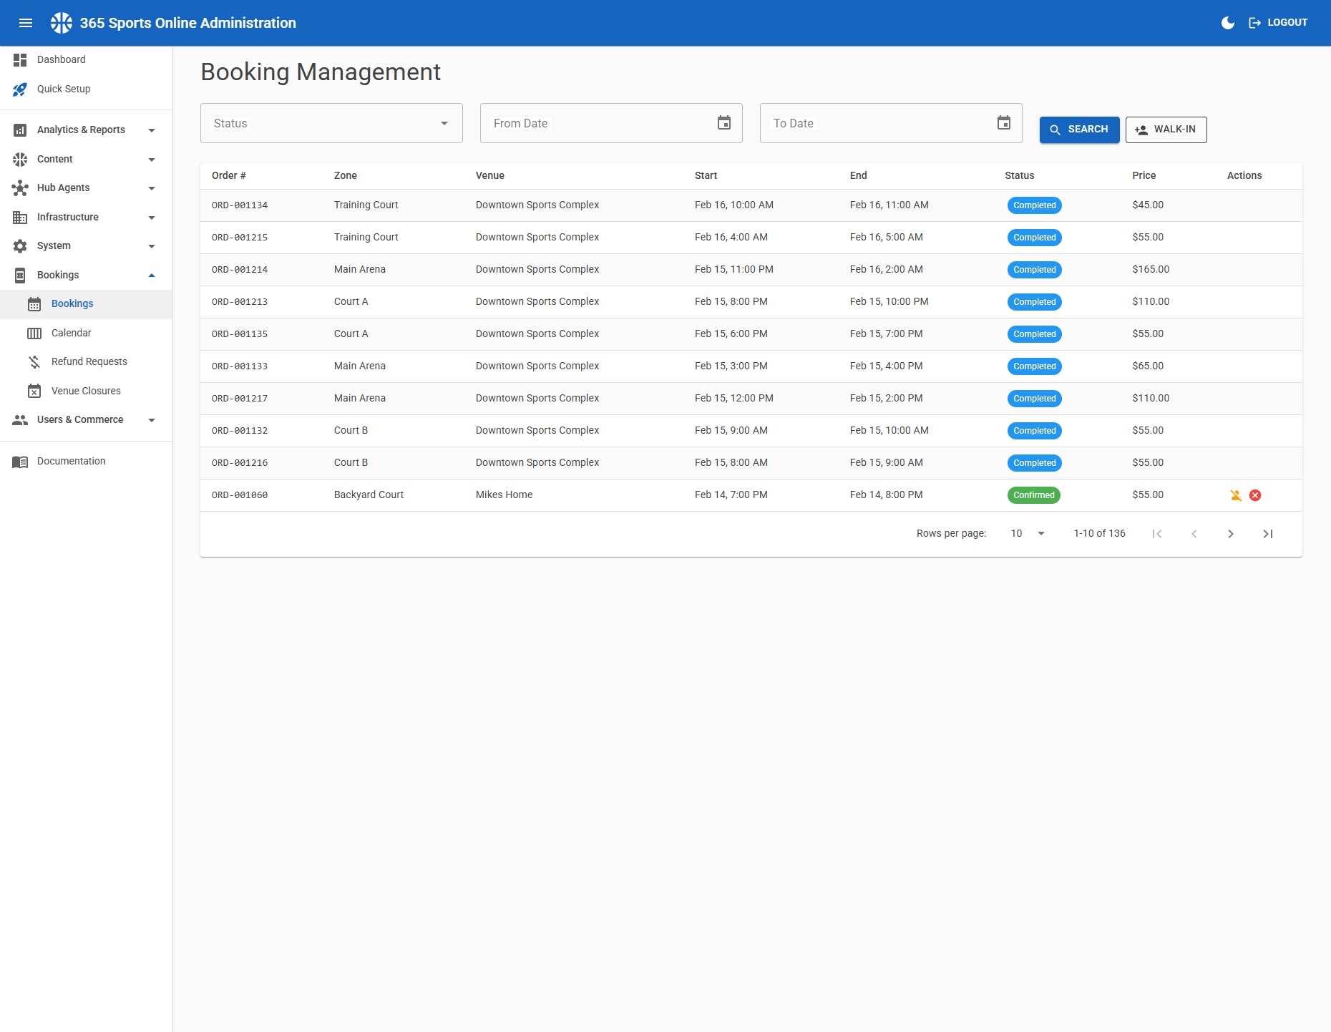Click order number ORD-001214
Screen dimensions: 1331x1032
[240, 270]
